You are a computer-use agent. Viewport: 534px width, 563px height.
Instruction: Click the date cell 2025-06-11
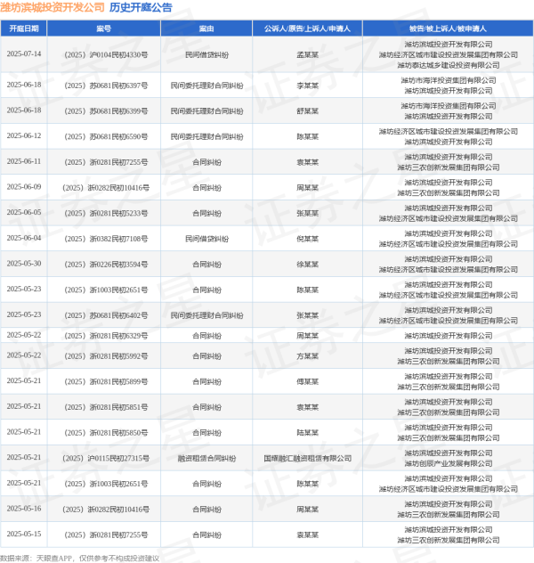(x=24, y=161)
